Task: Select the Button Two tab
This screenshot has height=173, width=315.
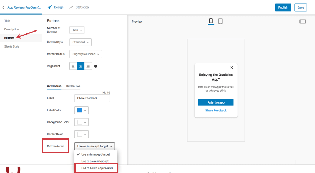Action: (x=73, y=86)
